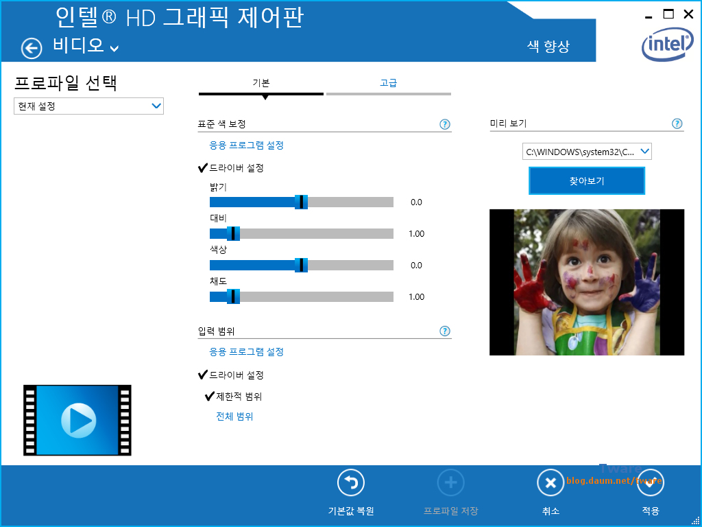Click the 색상 value 0.0
This screenshot has width=702, height=527.
[x=416, y=266]
